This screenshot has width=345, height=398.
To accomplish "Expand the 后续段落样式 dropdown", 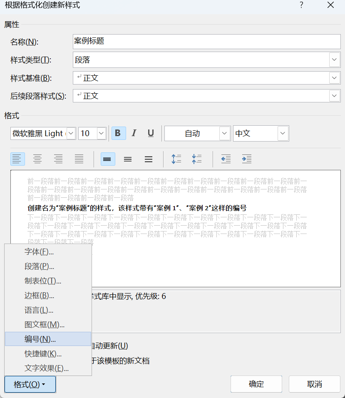I will pyautogui.click(x=334, y=96).
